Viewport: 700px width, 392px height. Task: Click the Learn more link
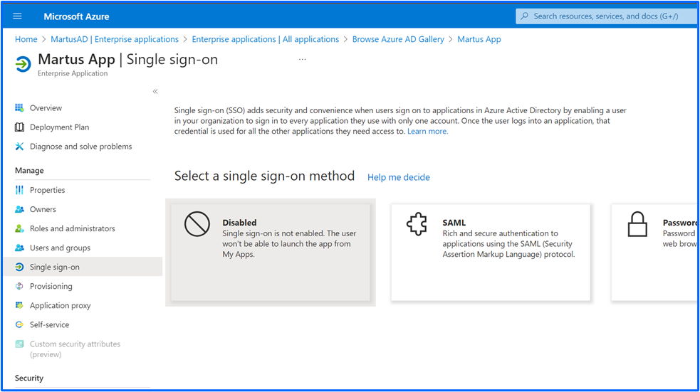[427, 131]
